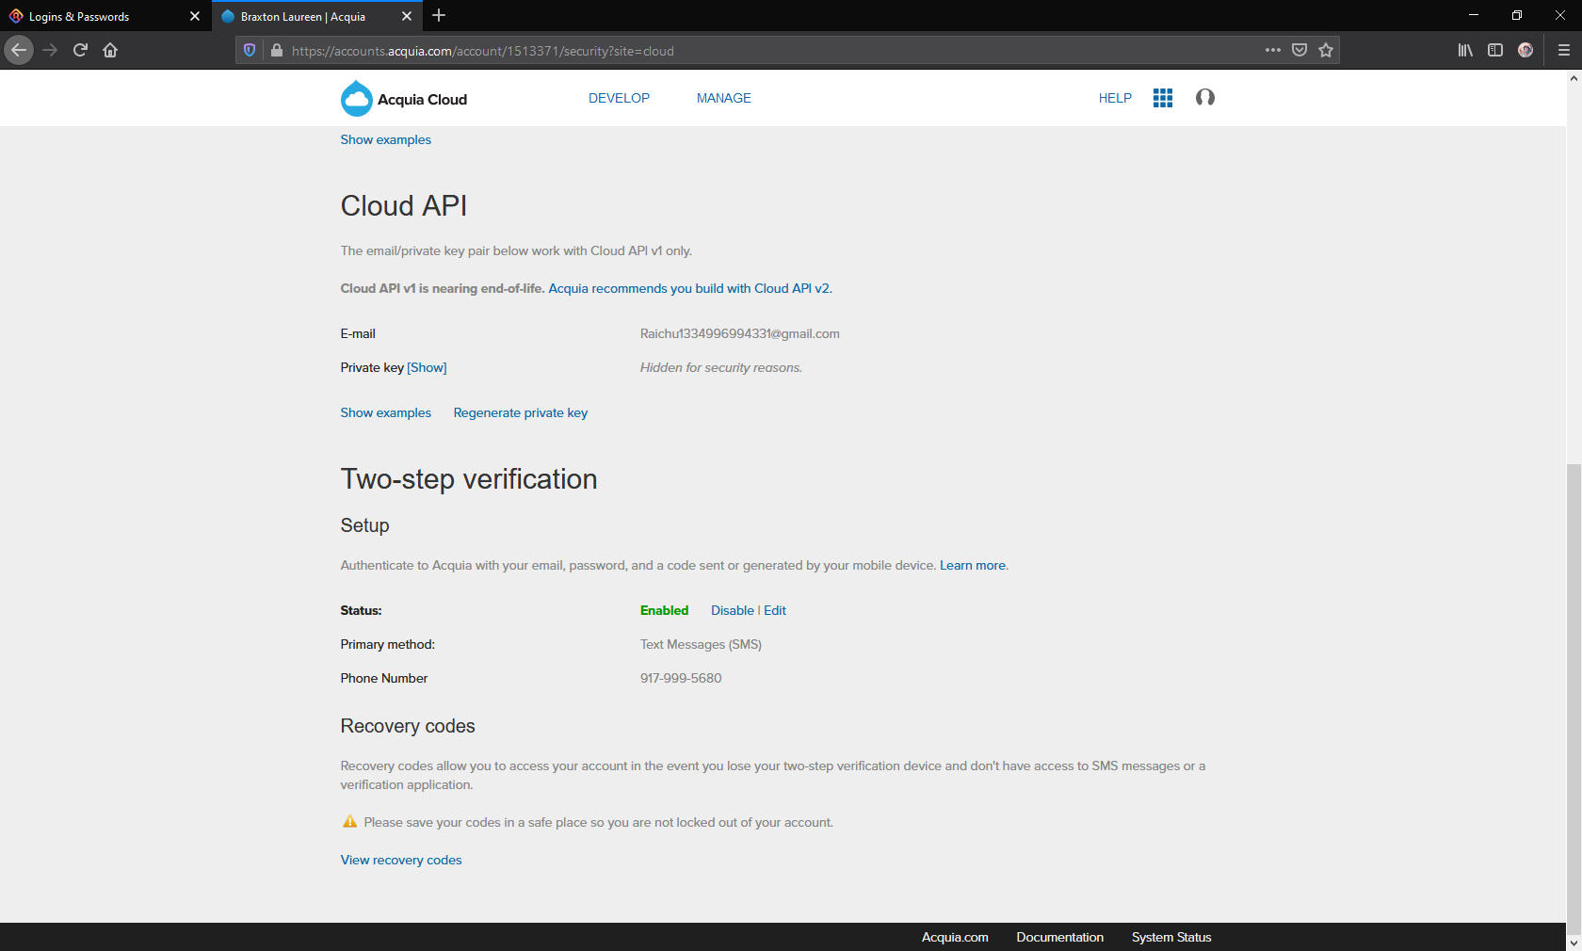Click the Acquia Cloud logo
The width and height of the screenshot is (1582, 951).
[x=404, y=99]
